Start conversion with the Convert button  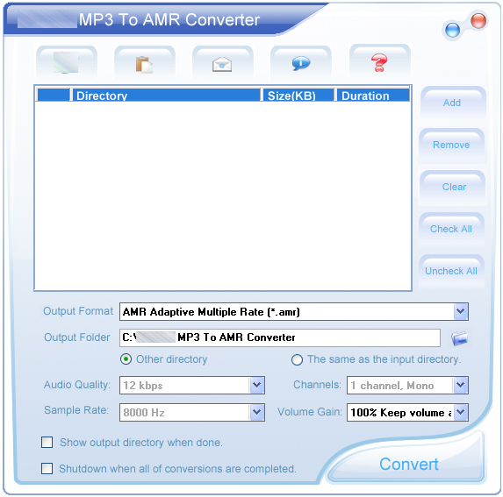point(408,464)
